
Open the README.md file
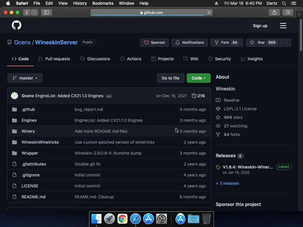[x=34, y=197]
